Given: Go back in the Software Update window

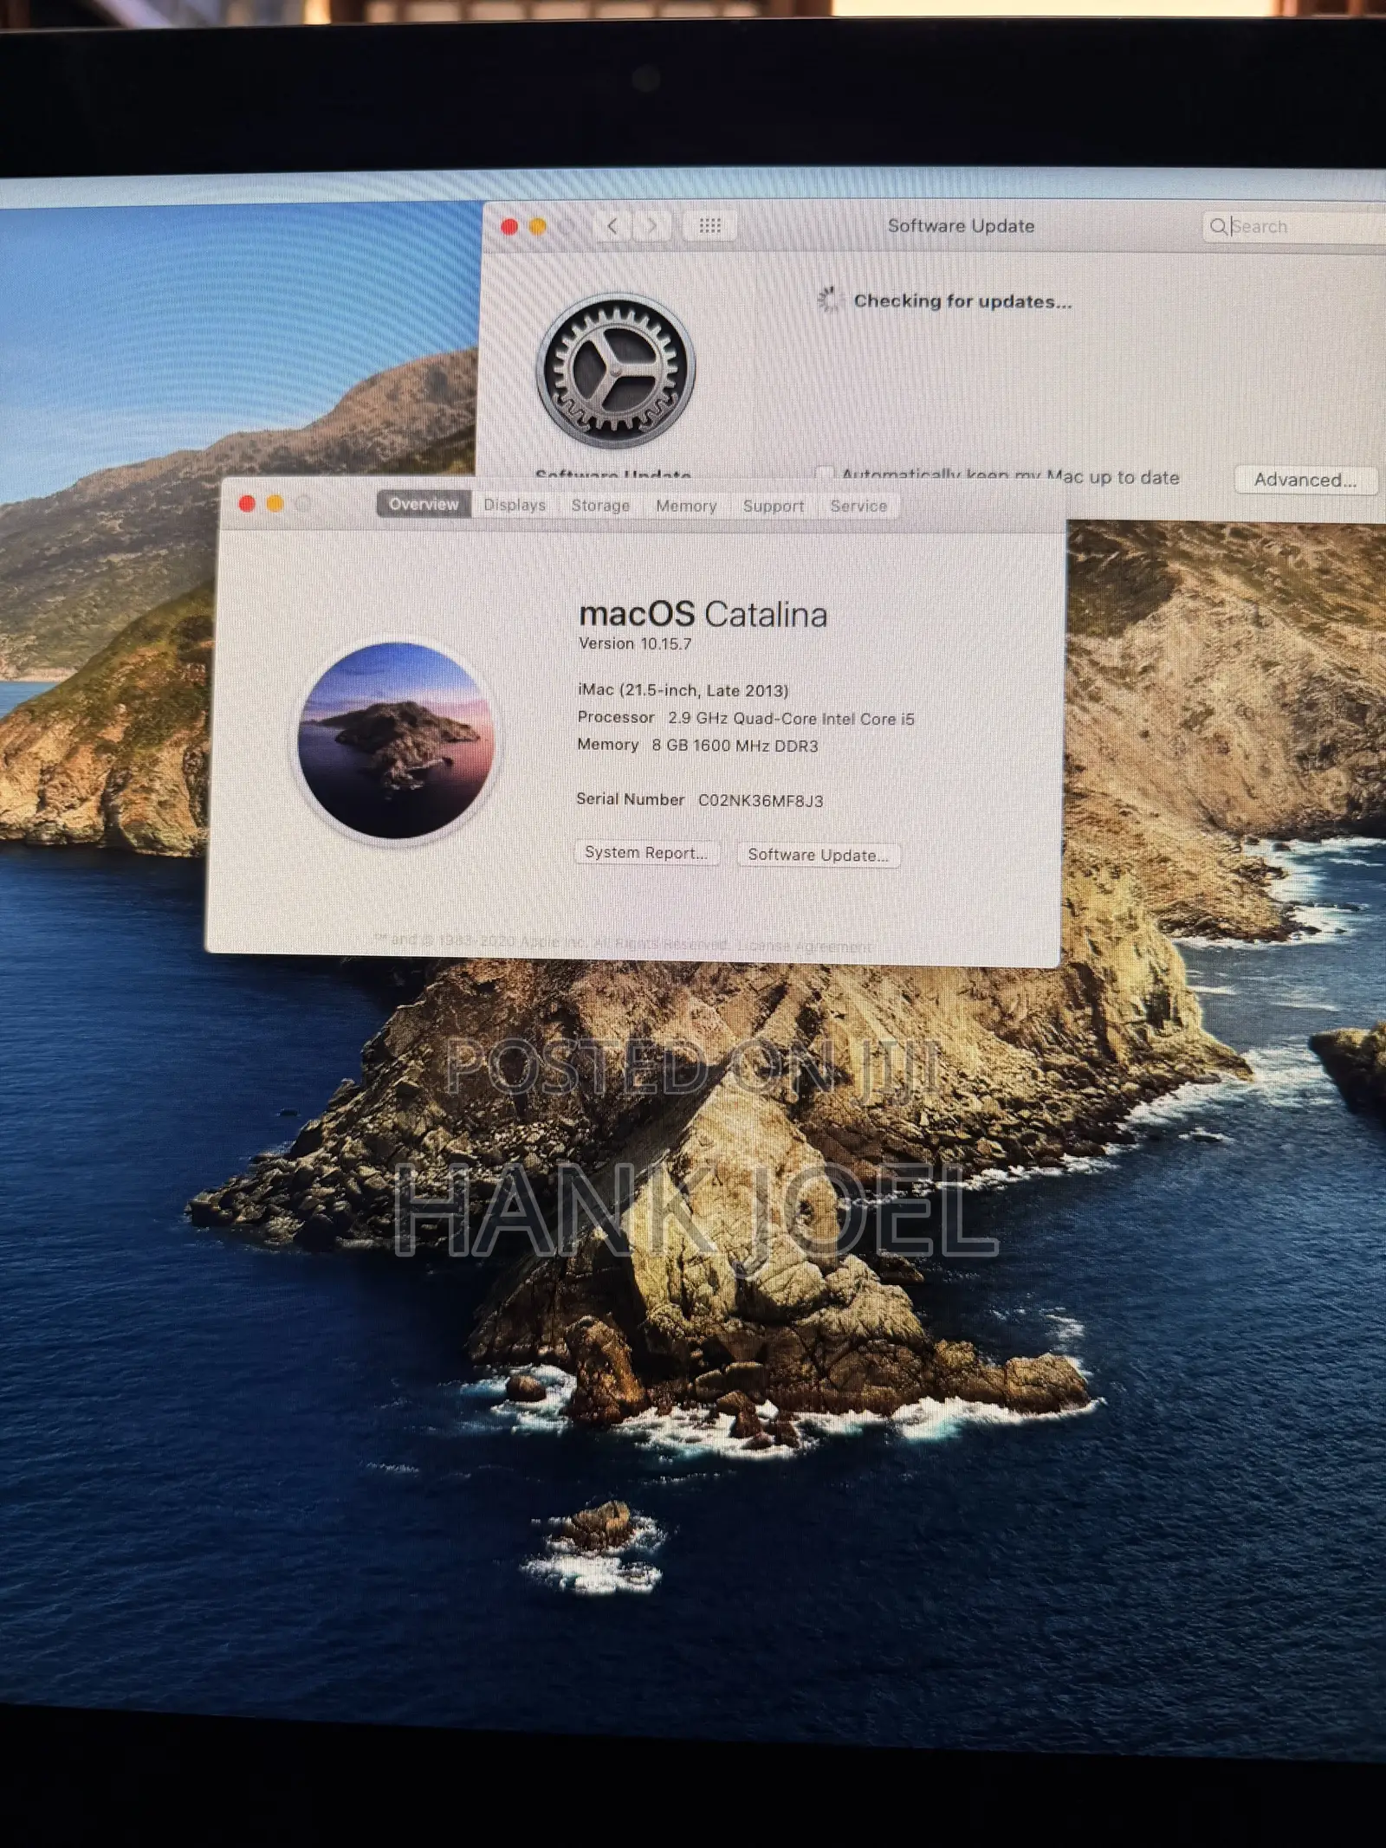Looking at the screenshot, I should [x=612, y=227].
